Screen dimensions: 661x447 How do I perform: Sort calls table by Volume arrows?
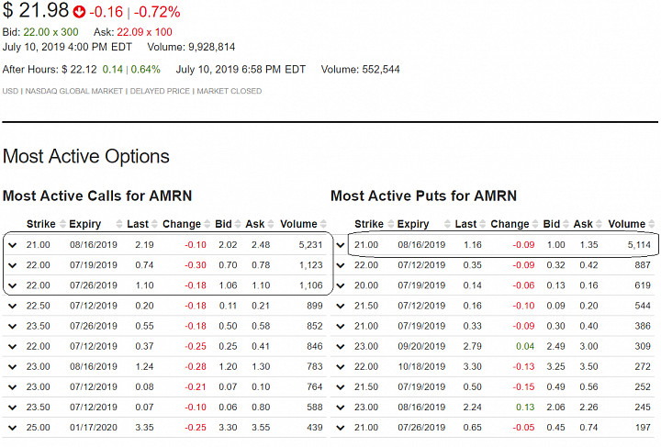323,224
